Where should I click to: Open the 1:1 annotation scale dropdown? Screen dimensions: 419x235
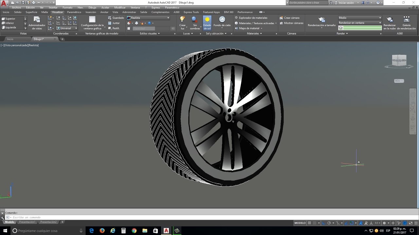(377, 223)
